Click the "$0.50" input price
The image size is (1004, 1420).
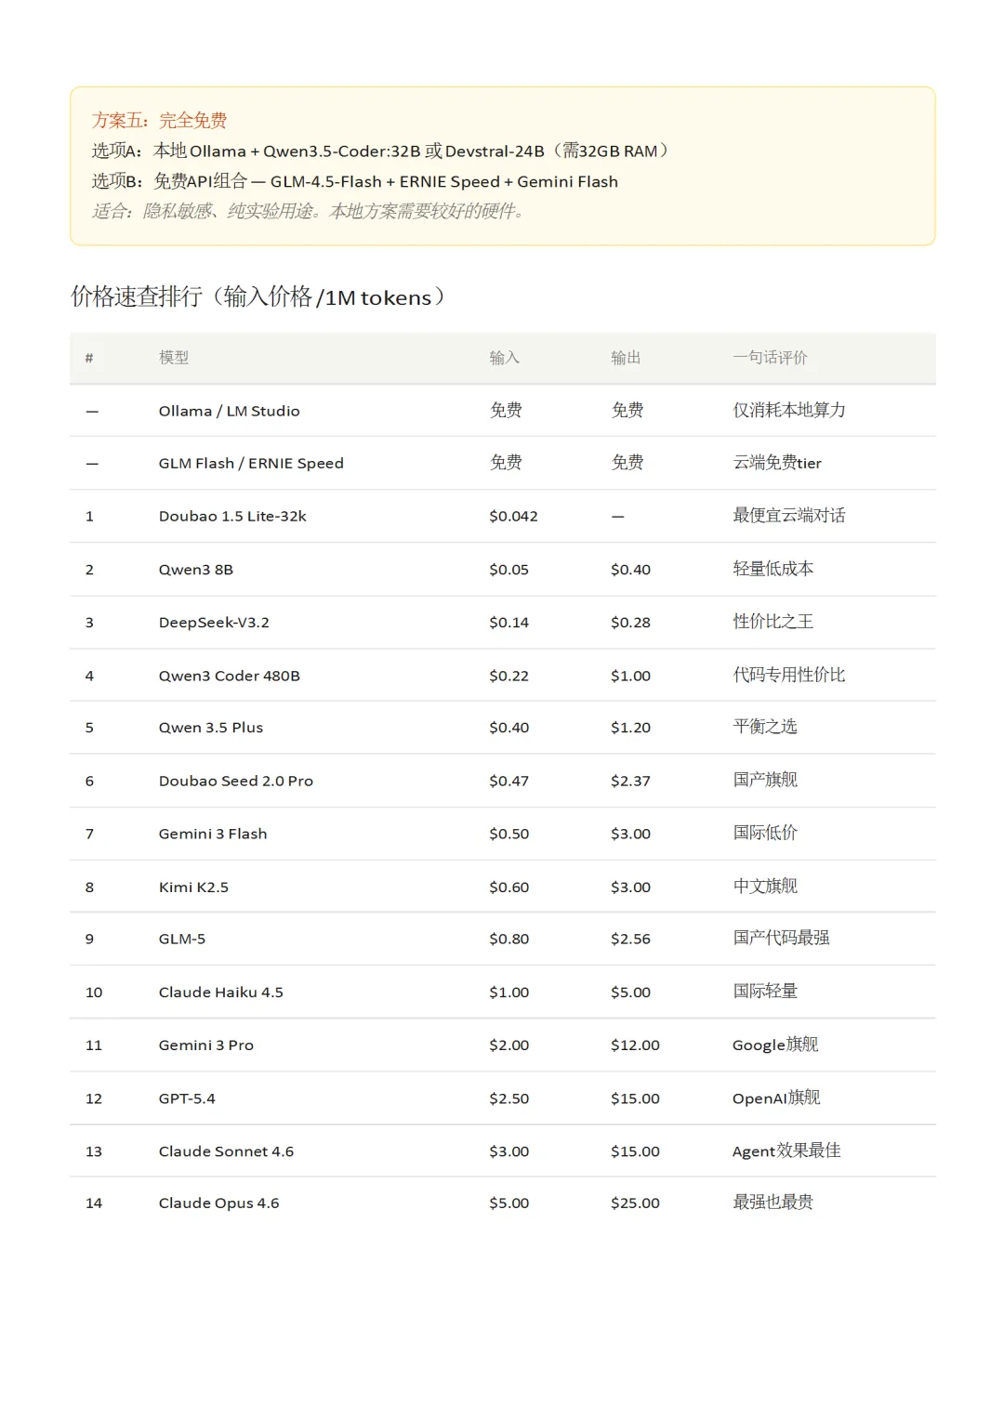point(509,834)
